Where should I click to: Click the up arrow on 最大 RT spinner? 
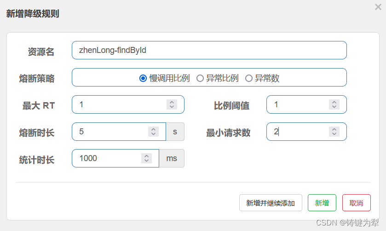coord(172,102)
